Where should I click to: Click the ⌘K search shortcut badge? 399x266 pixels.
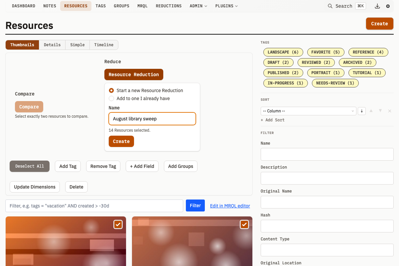[360, 6]
